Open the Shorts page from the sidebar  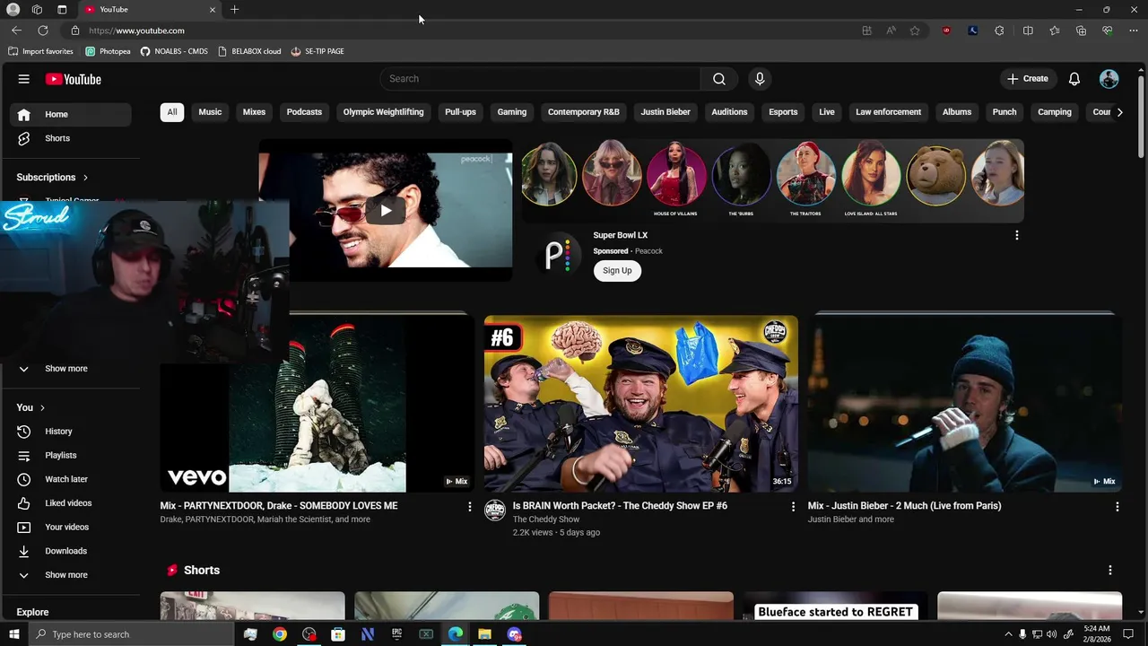point(70,138)
